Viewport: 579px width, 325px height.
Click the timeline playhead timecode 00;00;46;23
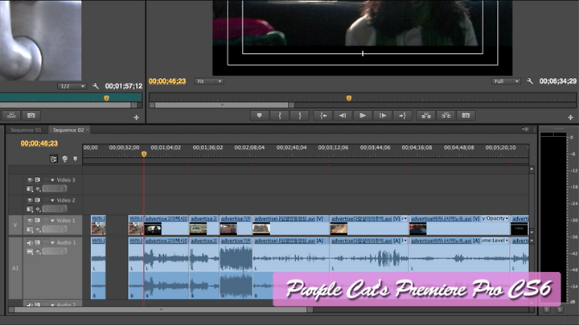[39, 143]
